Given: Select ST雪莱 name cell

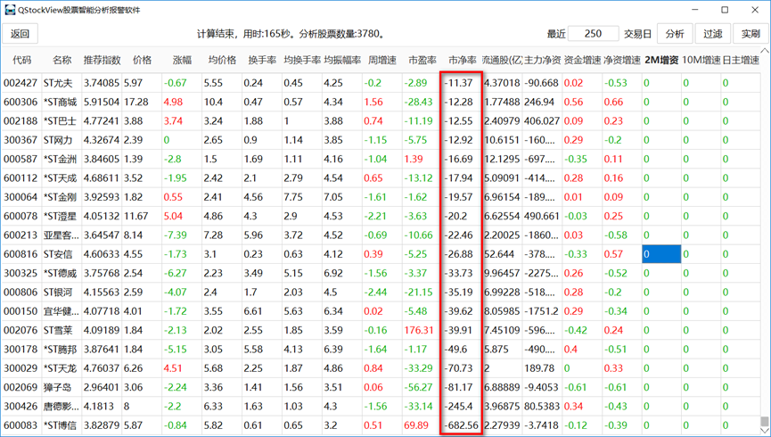Looking at the screenshot, I should [x=62, y=330].
